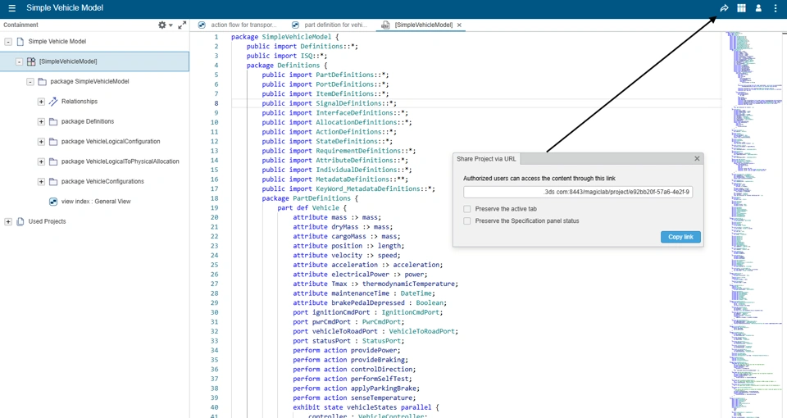Switch to part definition for vehicle tab

click(x=331, y=25)
